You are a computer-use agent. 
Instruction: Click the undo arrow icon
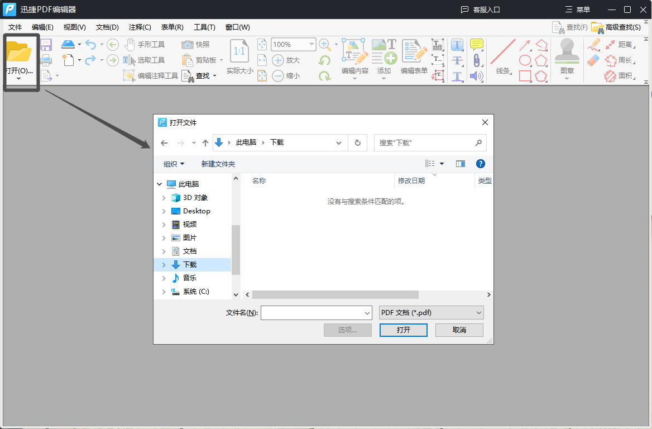90,44
